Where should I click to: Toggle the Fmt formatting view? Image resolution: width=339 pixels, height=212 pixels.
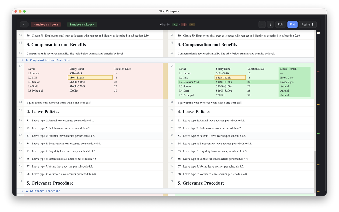[x=292, y=25]
